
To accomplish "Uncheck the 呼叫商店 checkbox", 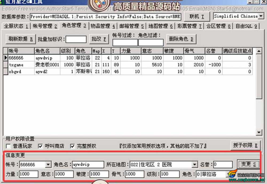I will (x=40, y=146).
